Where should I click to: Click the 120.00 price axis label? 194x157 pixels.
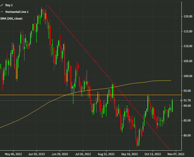point(188,16)
